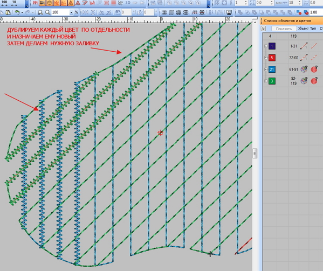This screenshot has width=323, height=271.
Task: Click the Объект column header
Action: pos(303,29)
